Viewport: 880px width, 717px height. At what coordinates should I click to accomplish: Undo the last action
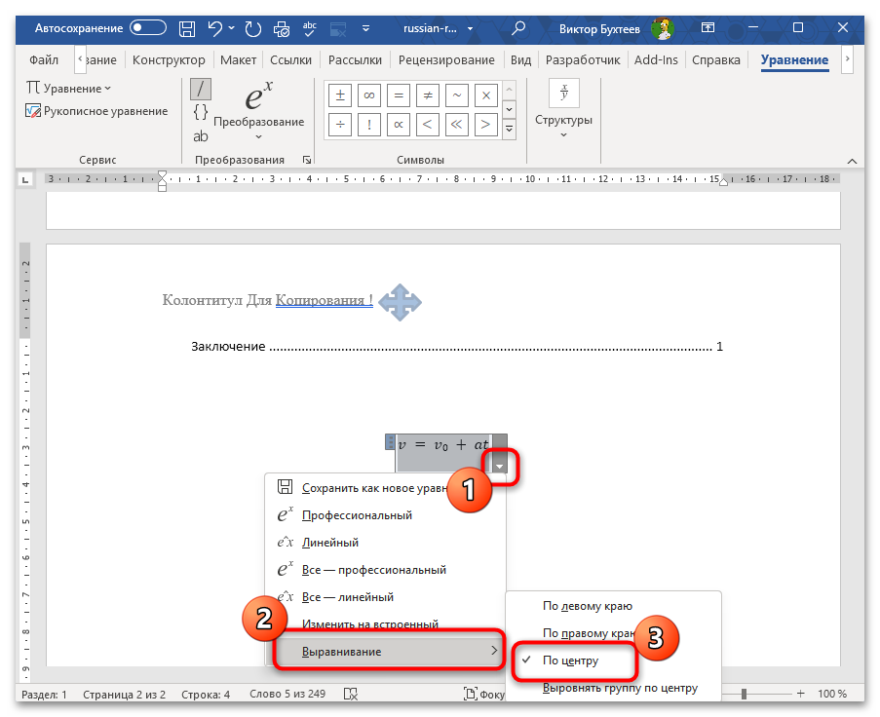pyautogui.click(x=214, y=28)
